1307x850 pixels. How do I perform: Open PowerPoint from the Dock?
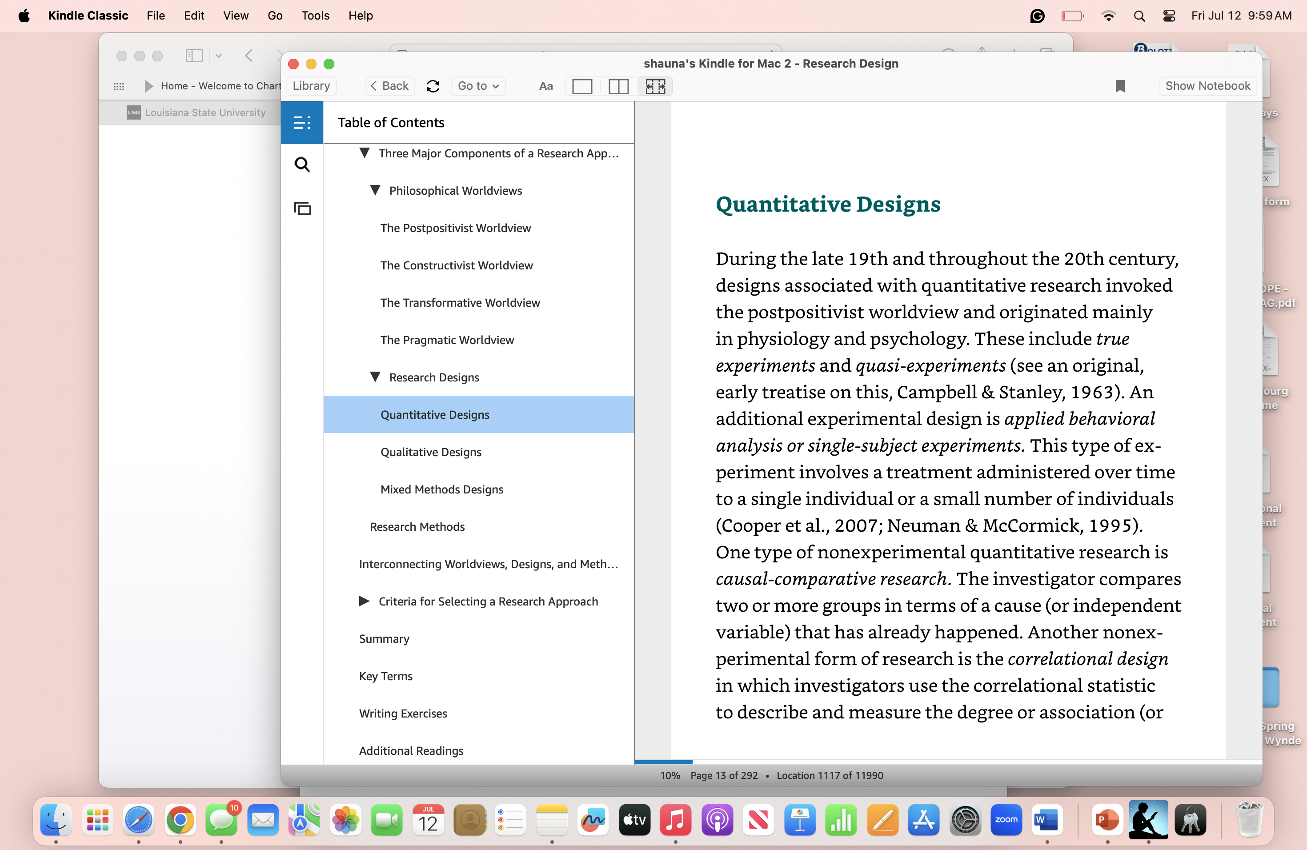[x=1107, y=820]
